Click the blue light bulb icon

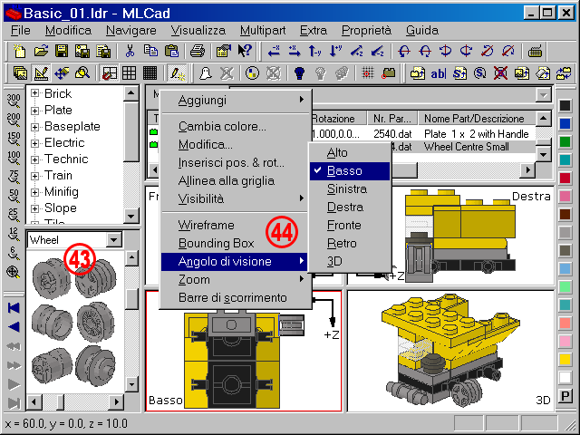click(x=300, y=72)
